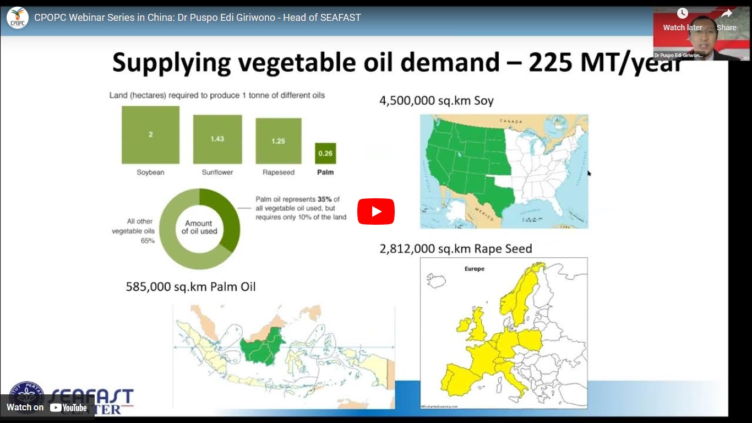Screen dimensions: 752x423
Task: Click 'Land (hectares) required' caption text
Action: click(217, 95)
